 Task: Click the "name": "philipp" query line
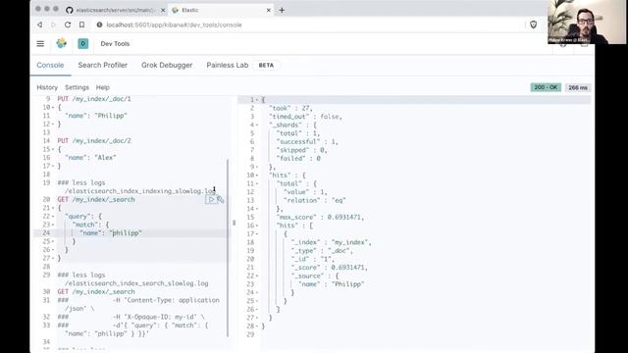pos(111,233)
